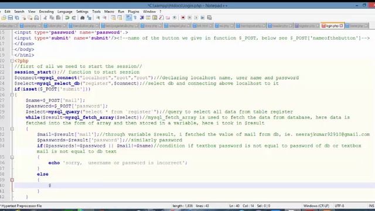Undo the last edit with the Undo icon

pos(67,18)
